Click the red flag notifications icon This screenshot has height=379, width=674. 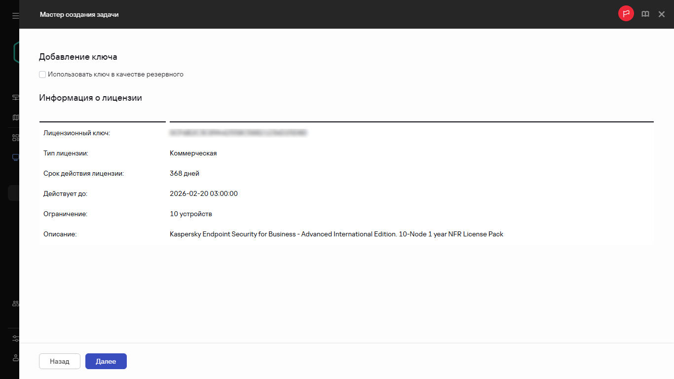click(x=626, y=14)
